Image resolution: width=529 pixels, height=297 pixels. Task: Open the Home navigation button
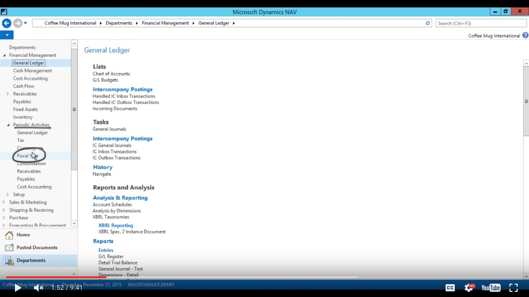coord(39,235)
